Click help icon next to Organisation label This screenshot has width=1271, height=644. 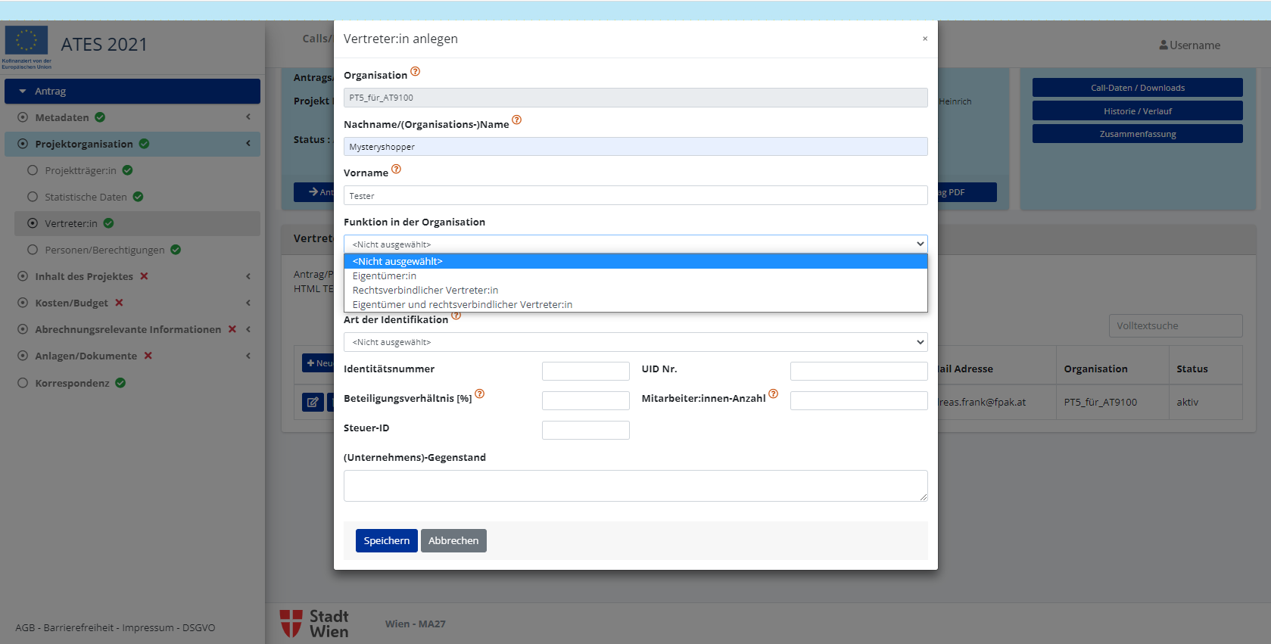pyautogui.click(x=415, y=72)
